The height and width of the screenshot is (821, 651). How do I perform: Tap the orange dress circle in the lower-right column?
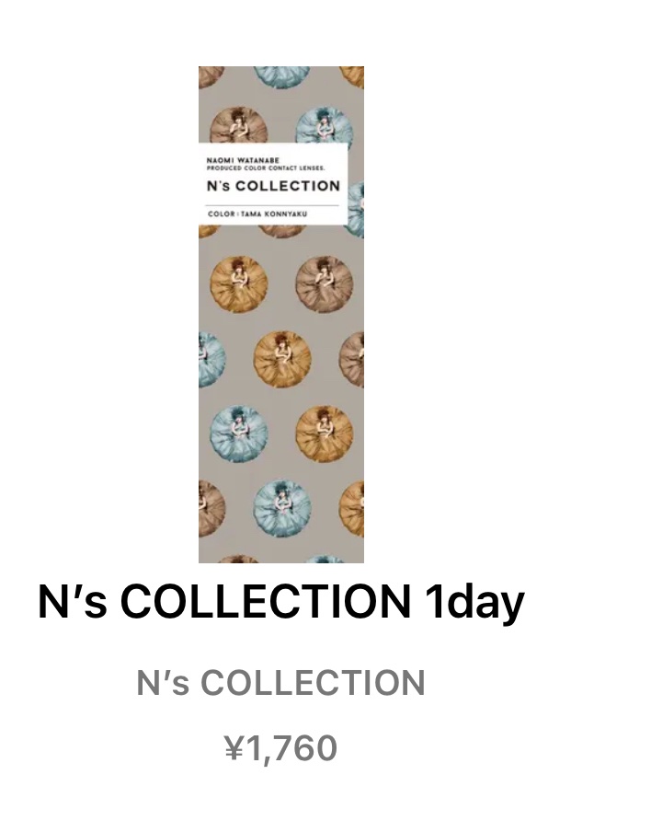325,434
